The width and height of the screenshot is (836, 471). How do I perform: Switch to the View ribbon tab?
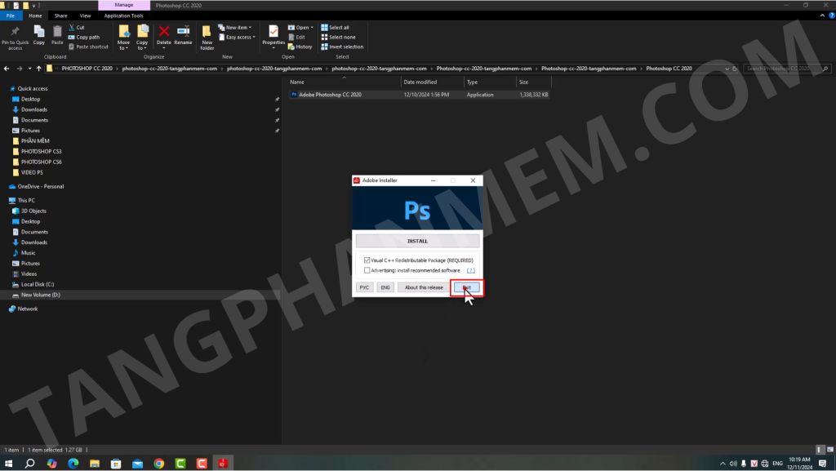tap(85, 16)
